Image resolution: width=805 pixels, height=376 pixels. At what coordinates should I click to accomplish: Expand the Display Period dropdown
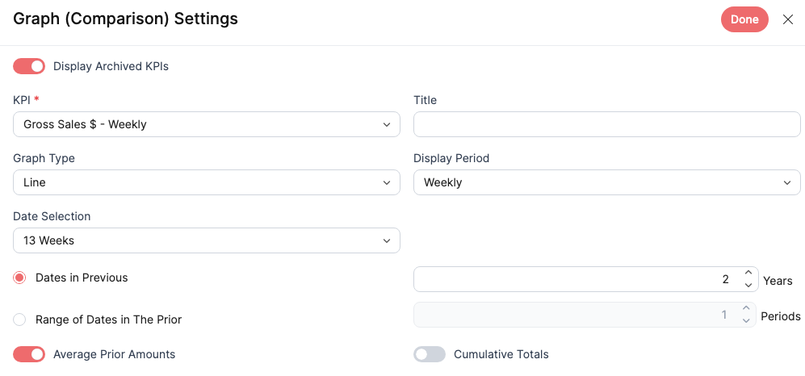[x=607, y=182]
